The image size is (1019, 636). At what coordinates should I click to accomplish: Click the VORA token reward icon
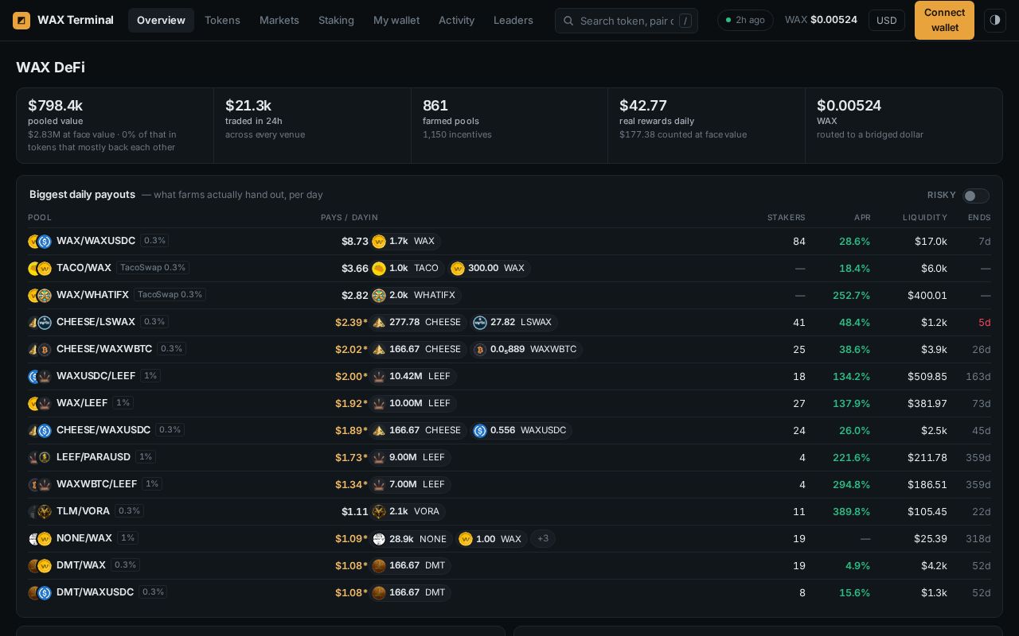coord(379,512)
